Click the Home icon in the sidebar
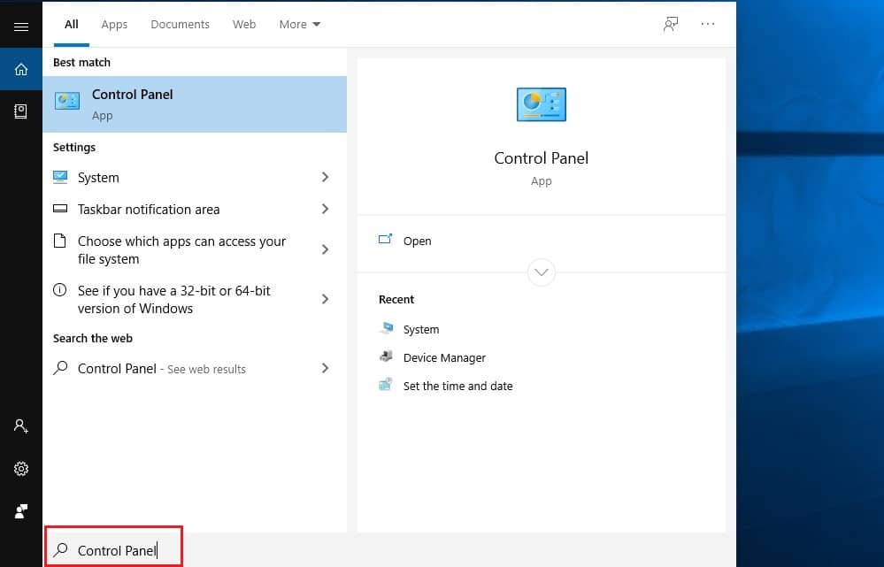 [x=21, y=69]
